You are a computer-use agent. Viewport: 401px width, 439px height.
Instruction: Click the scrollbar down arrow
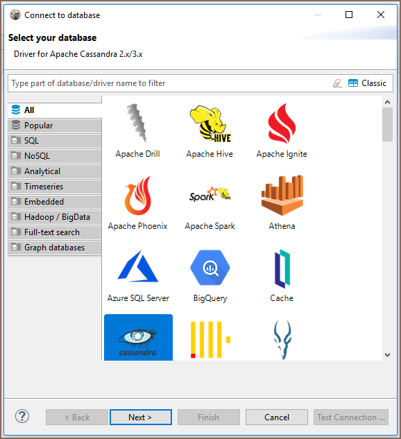388,355
